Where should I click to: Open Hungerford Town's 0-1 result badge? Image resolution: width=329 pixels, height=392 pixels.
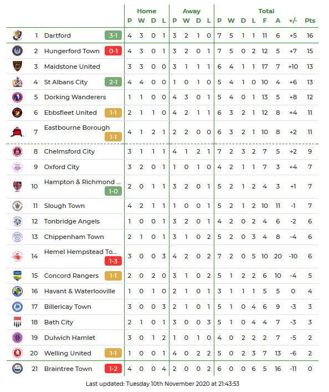coord(113,51)
